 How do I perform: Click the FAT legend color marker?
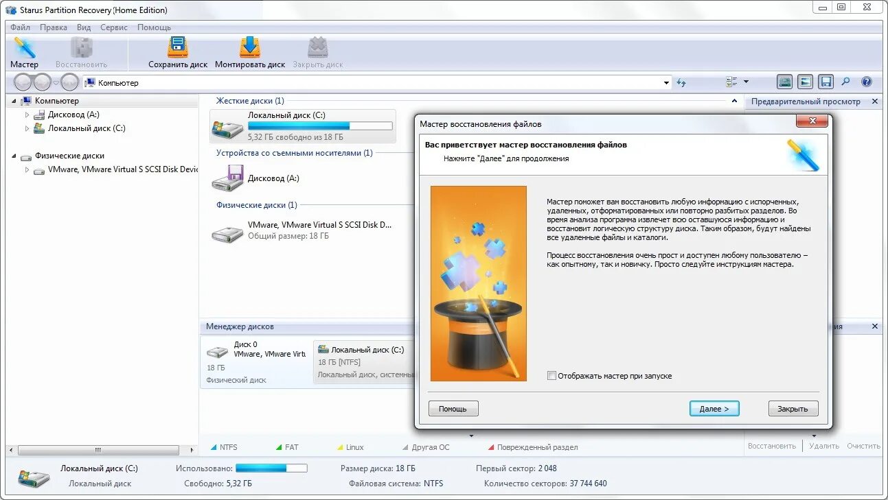pyautogui.click(x=279, y=447)
